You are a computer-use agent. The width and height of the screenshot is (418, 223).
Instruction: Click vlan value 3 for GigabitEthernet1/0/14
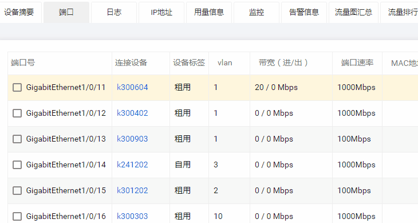click(x=216, y=165)
